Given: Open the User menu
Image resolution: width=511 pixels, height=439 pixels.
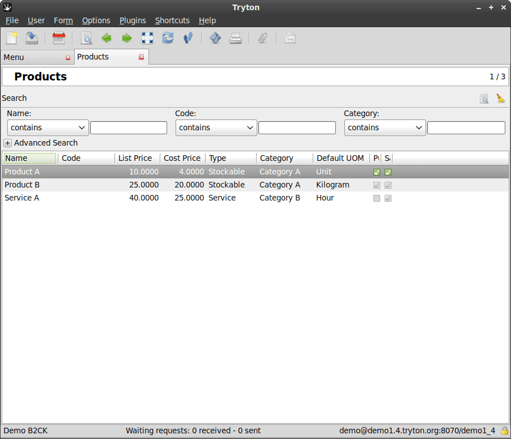Looking at the screenshot, I should 36,20.
